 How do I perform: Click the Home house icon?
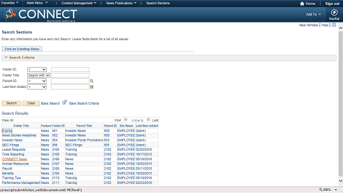pos(302,4)
